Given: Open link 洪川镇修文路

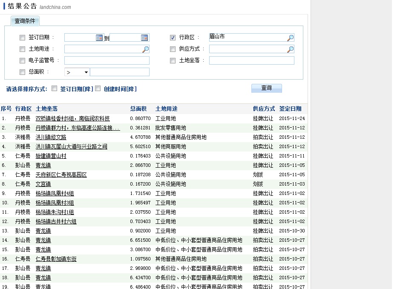Looking at the screenshot, I should [x=51, y=137].
